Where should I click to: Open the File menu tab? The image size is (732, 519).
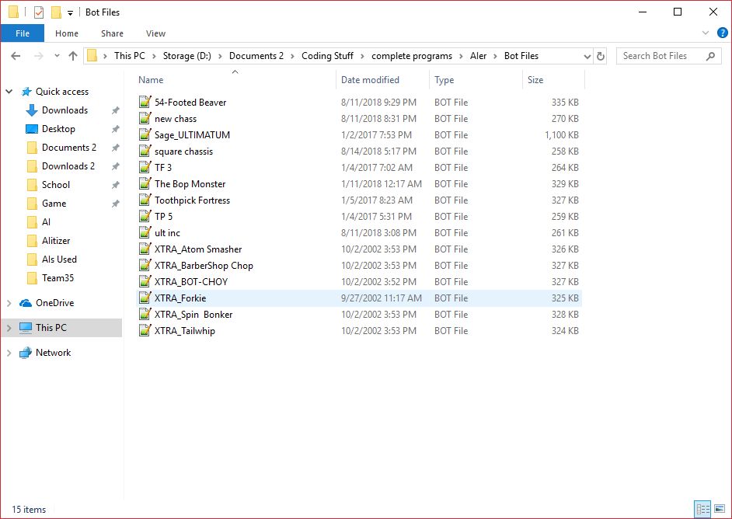(x=23, y=33)
